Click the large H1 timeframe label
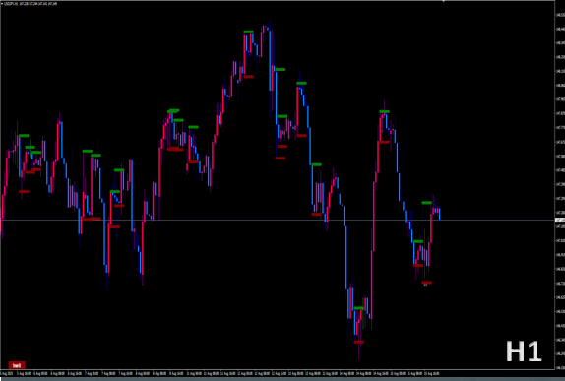The width and height of the screenshot is (565, 381). (x=524, y=351)
